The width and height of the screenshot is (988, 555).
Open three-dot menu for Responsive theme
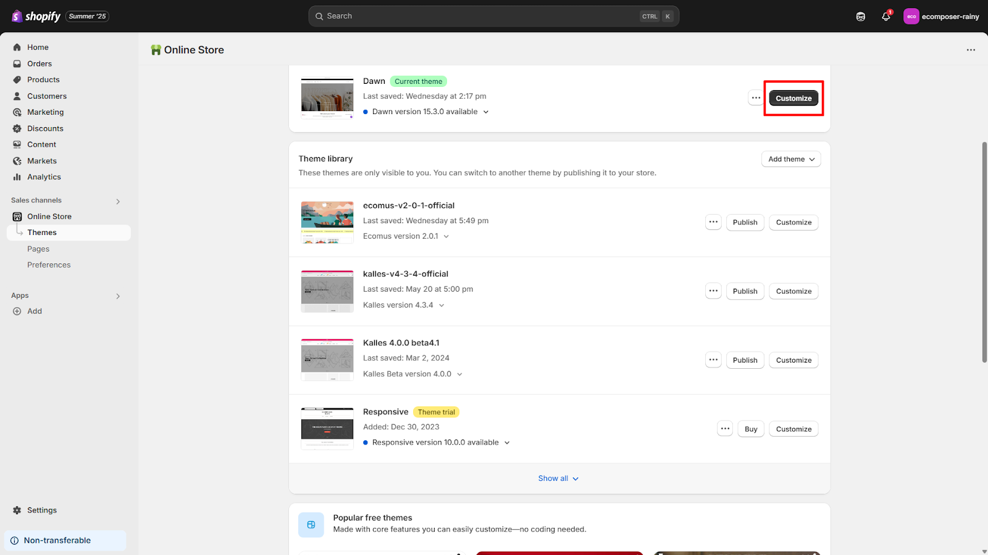pos(725,429)
